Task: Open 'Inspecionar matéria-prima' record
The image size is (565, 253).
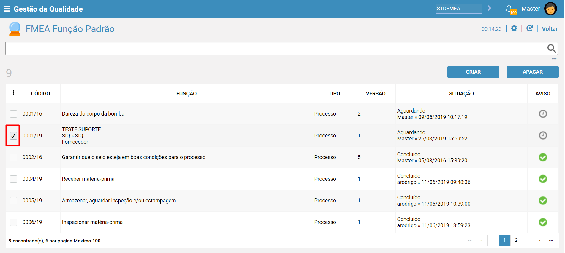Action: pos(92,222)
